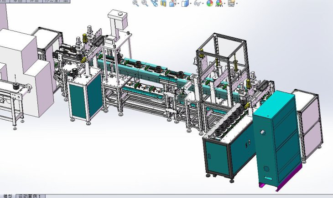The height and width of the screenshot is (198, 333).
Task: Expand the View Settings dropdown arrow
Action: [x=237, y=4]
